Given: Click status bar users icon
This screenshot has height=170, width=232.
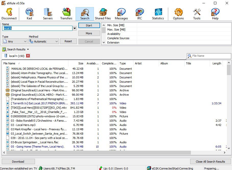Looking at the screenshot, I should tap(41, 168).
